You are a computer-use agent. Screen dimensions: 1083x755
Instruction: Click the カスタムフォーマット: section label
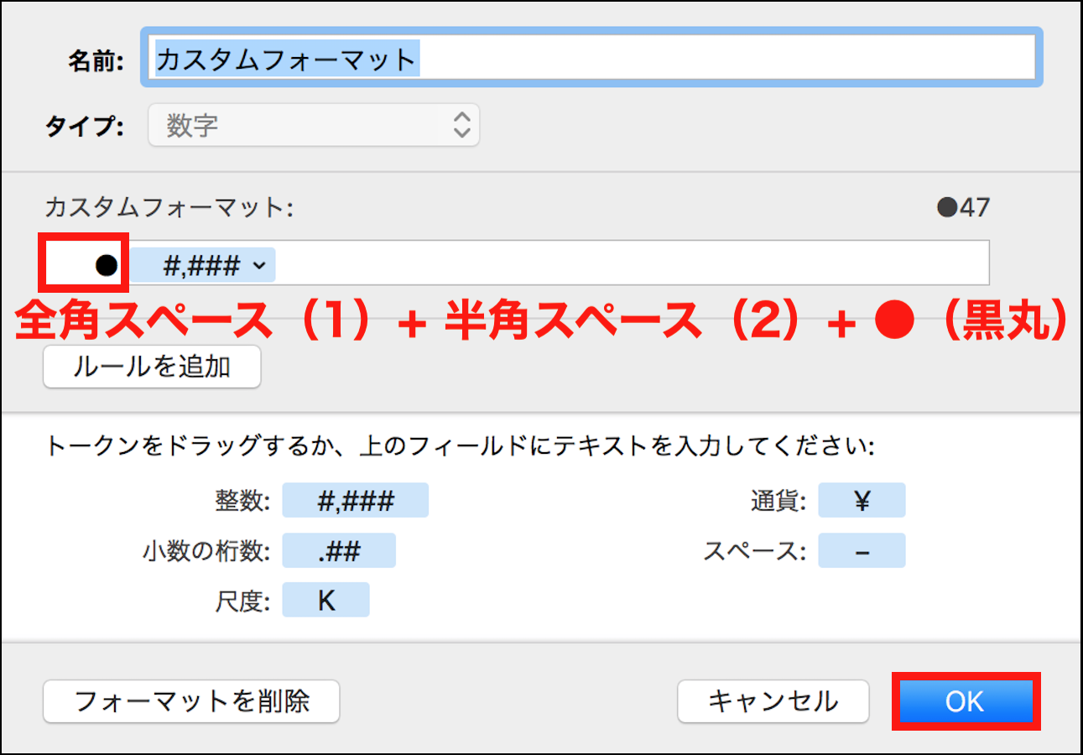(169, 207)
